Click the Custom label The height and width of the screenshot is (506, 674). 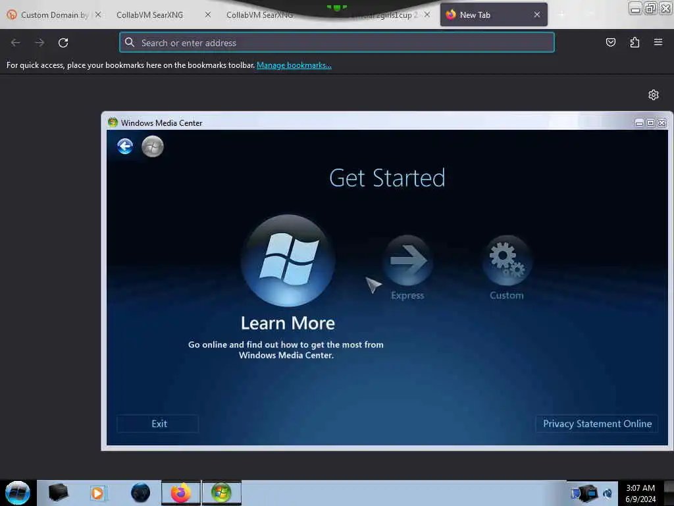click(x=507, y=296)
